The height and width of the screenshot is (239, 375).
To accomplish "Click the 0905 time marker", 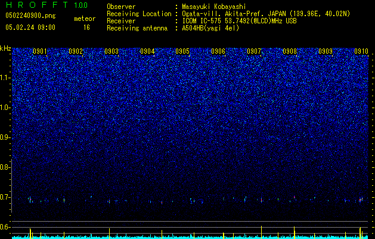I will [x=182, y=51].
